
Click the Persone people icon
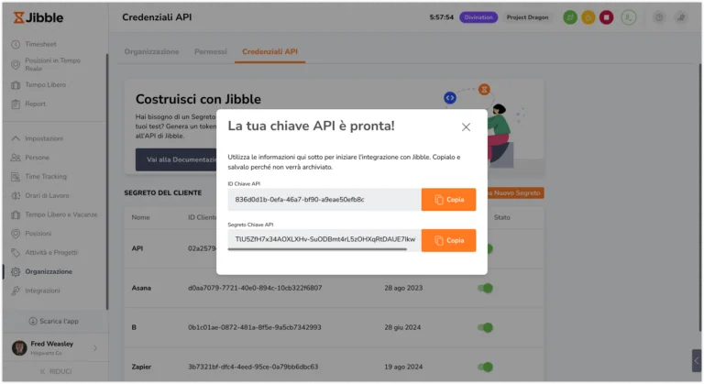coord(16,158)
